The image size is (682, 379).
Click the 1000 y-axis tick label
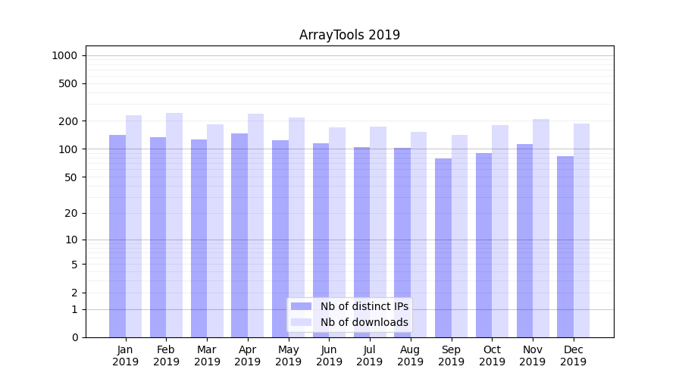[x=64, y=55]
